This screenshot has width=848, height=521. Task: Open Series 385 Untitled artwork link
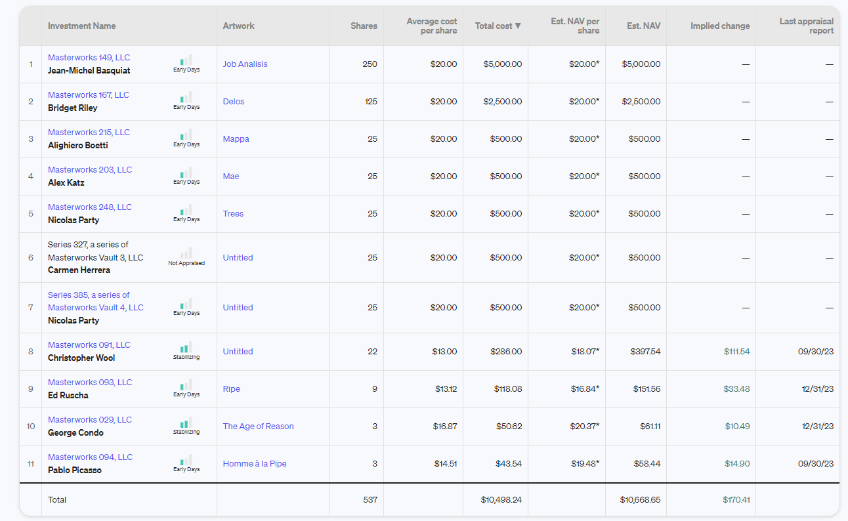click(238, 307)
